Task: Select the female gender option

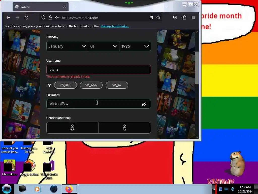Action: tap(72, 128)
